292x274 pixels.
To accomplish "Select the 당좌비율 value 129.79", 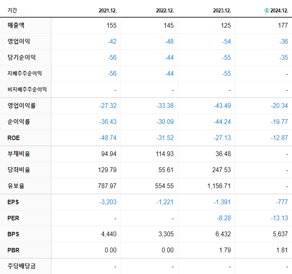I will coord(107,170).
